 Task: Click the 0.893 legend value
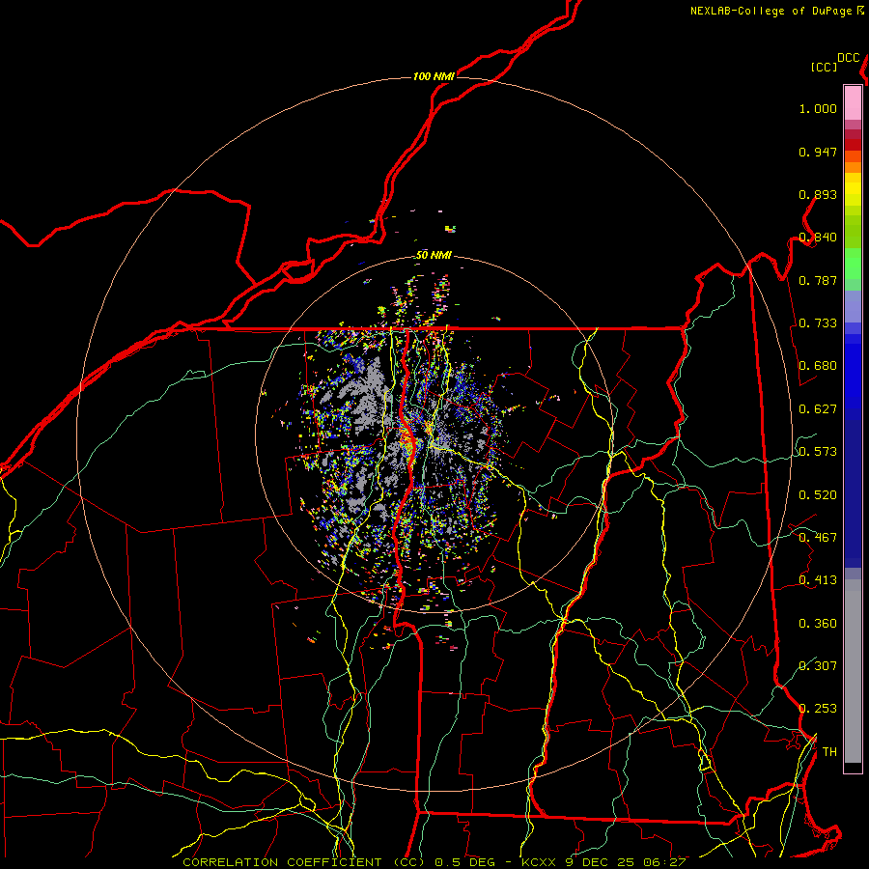point(818,194)
